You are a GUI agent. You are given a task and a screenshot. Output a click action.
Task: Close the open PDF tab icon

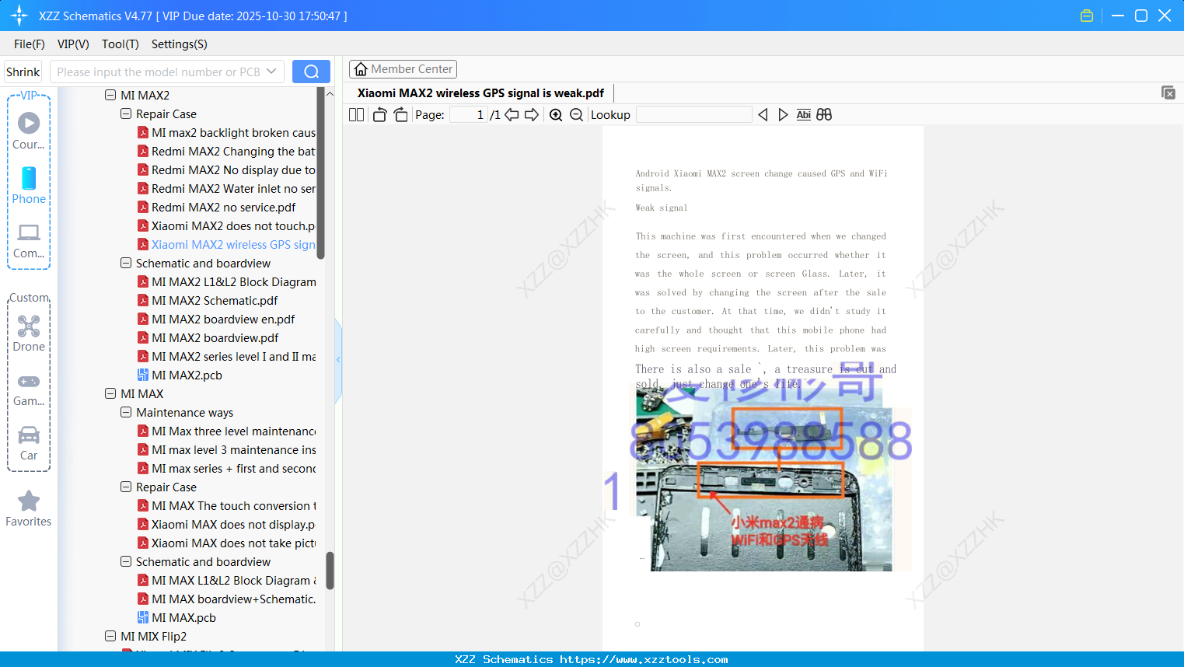1168,93
